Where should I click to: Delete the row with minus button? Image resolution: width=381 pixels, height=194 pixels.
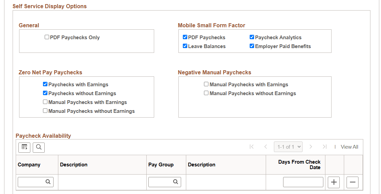point(352,182)
